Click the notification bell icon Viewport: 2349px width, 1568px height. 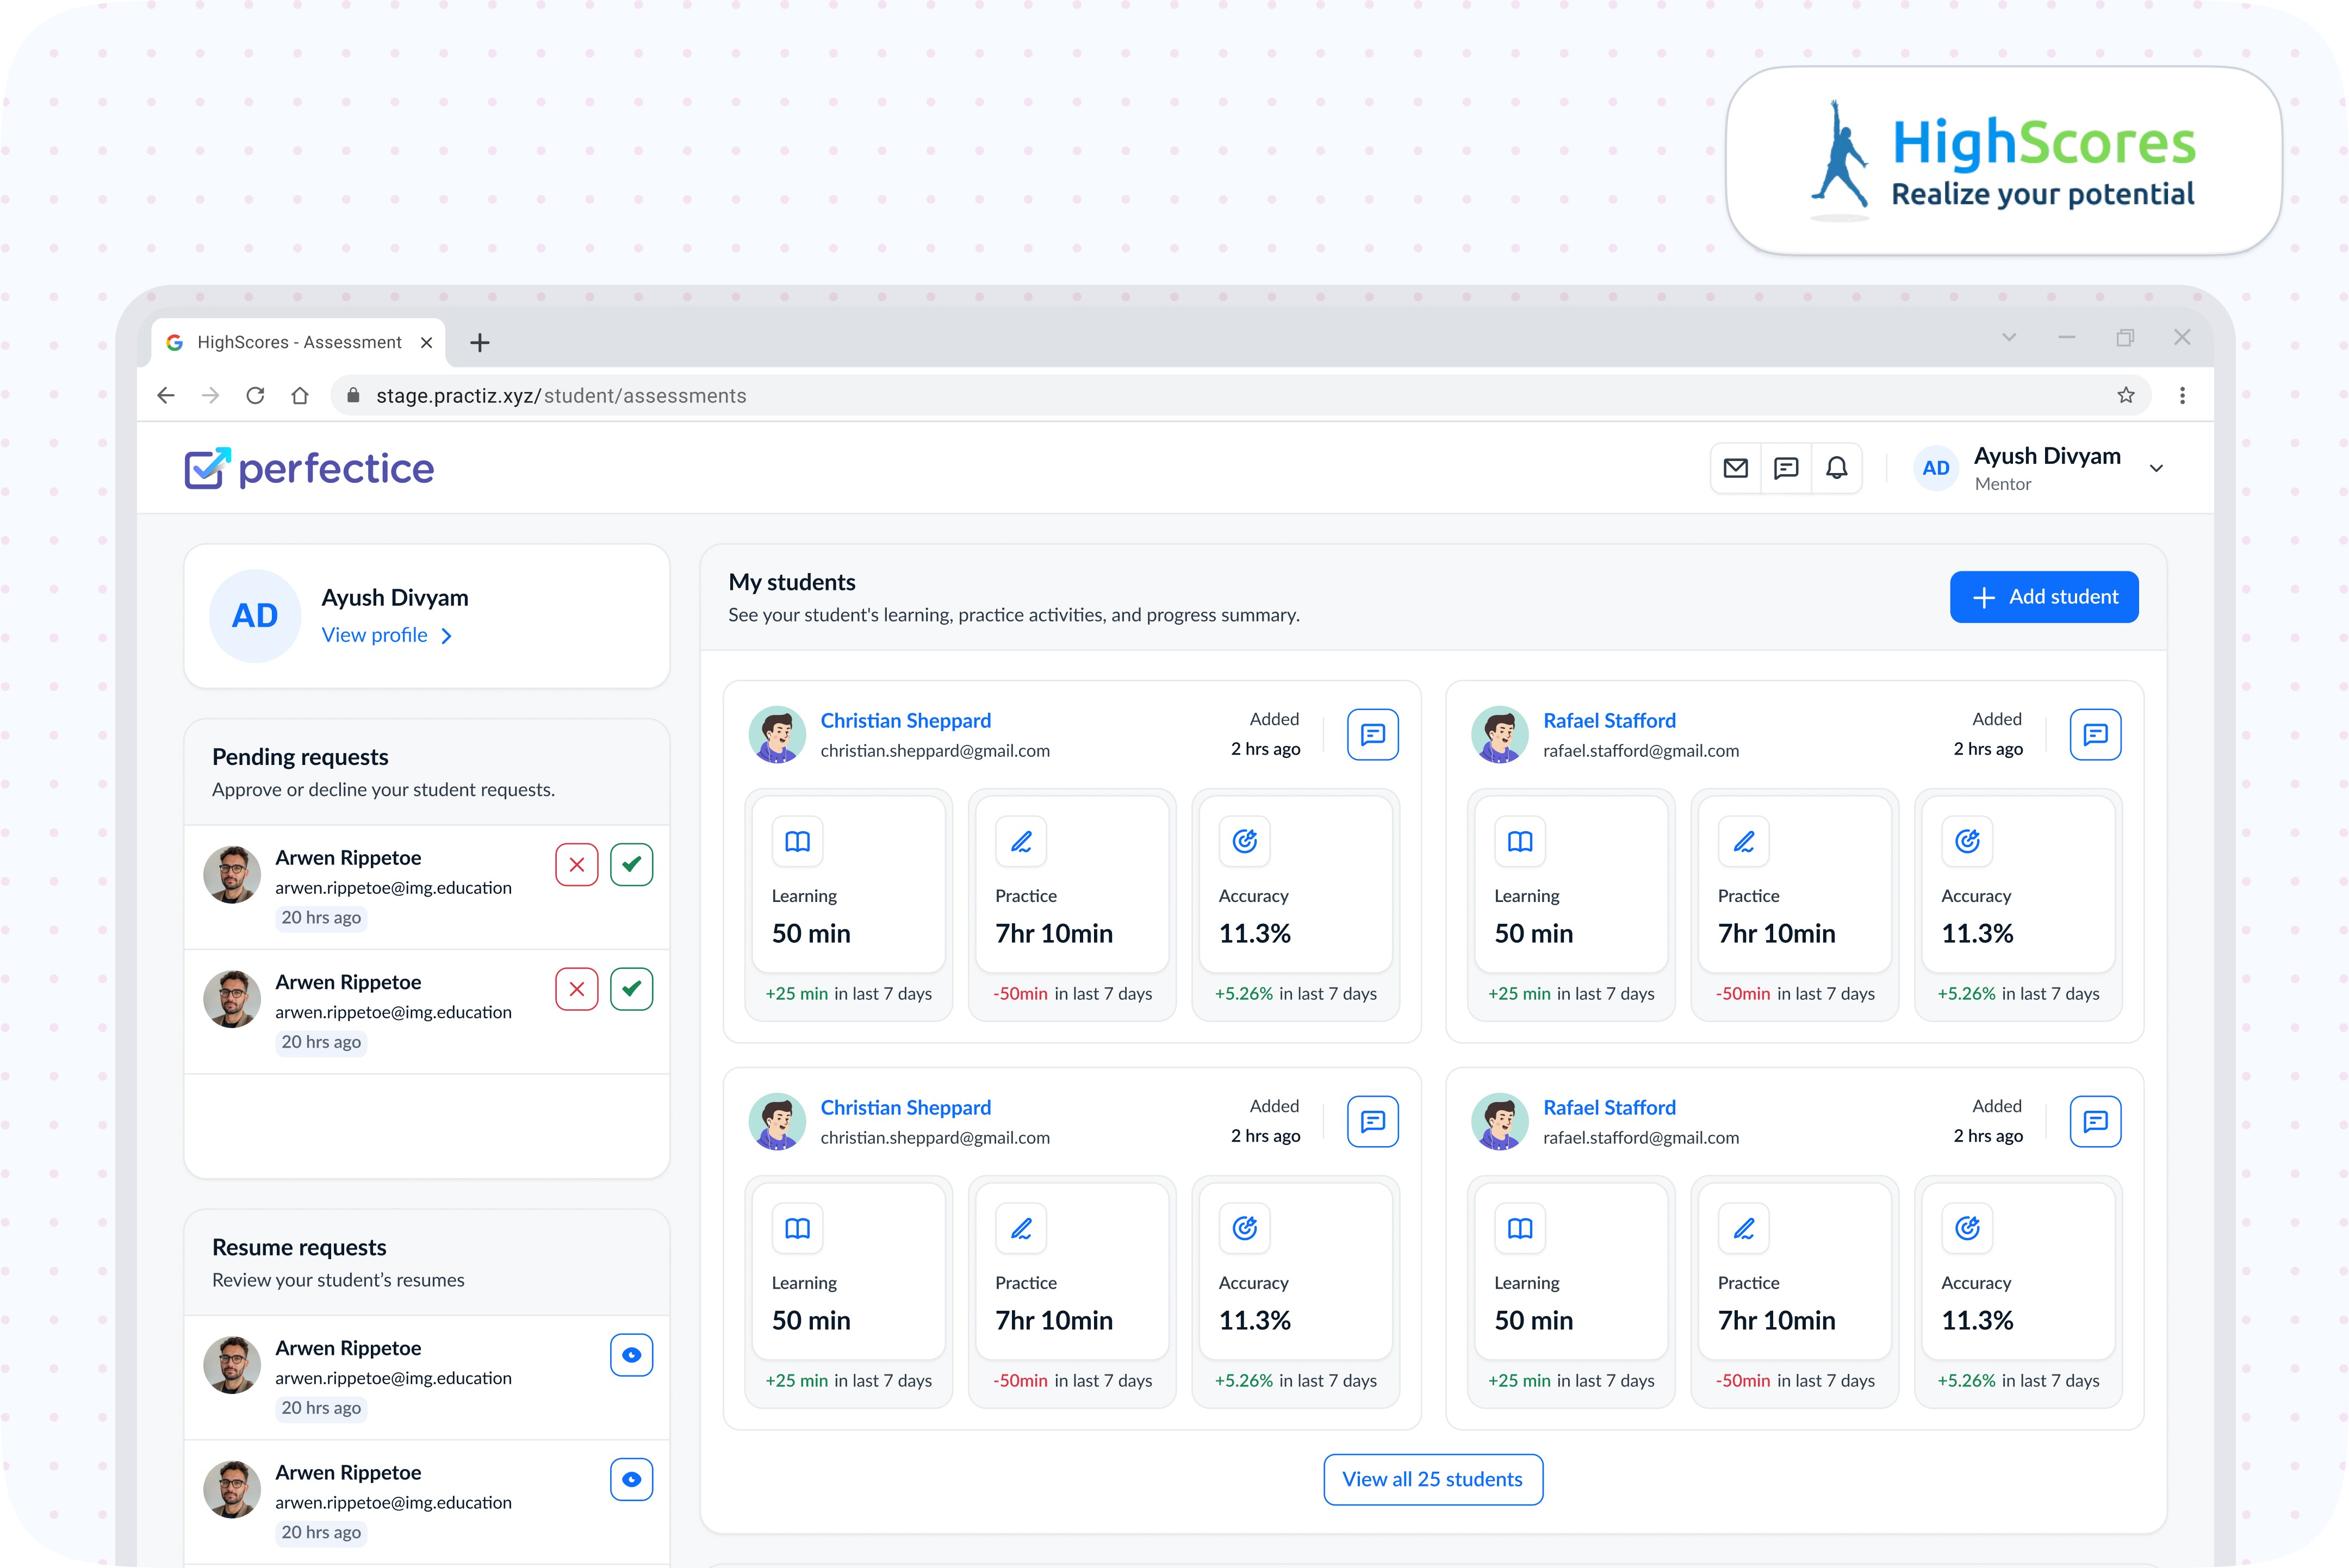coord(1837,468)
